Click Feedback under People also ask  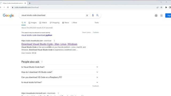(95, 86)
